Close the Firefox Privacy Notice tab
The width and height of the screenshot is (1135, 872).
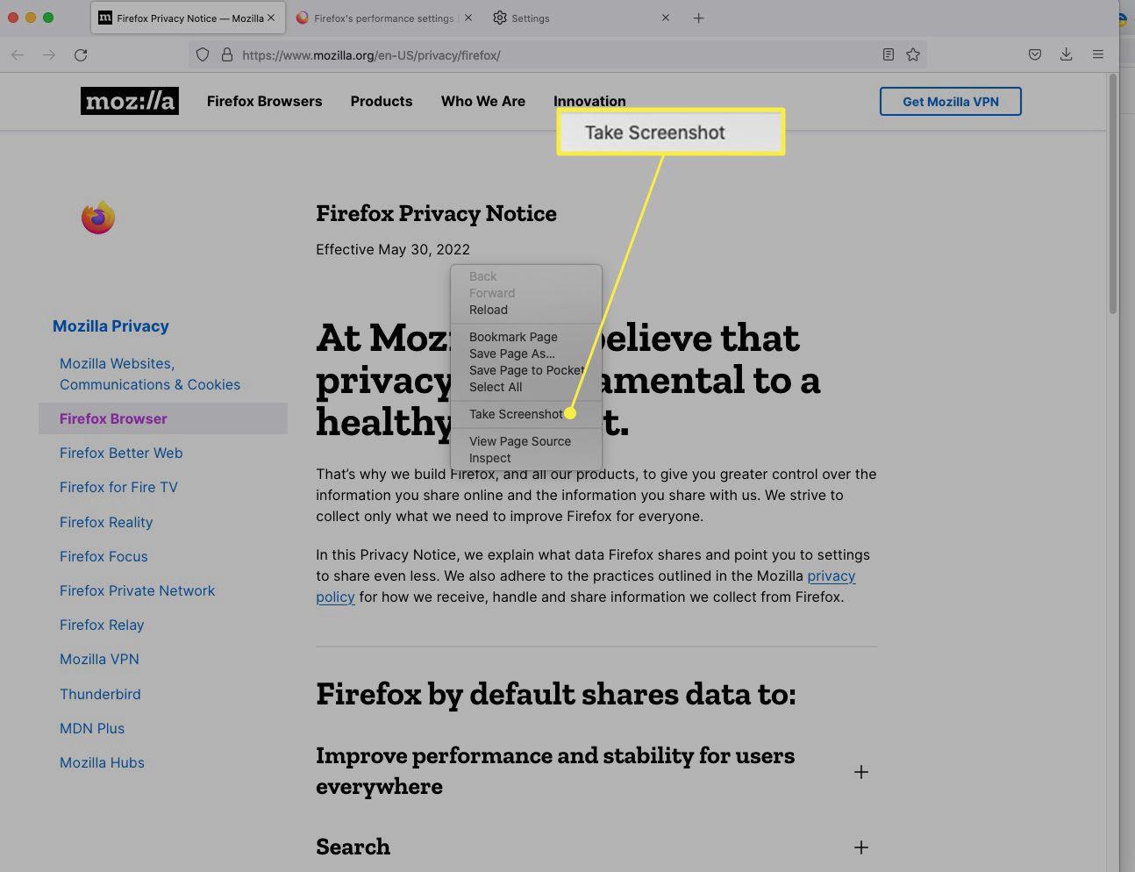coord(271,18)
